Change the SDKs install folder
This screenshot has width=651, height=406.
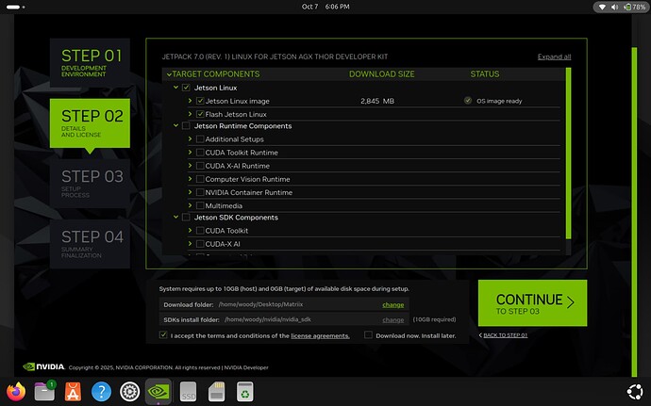point(392,319)
